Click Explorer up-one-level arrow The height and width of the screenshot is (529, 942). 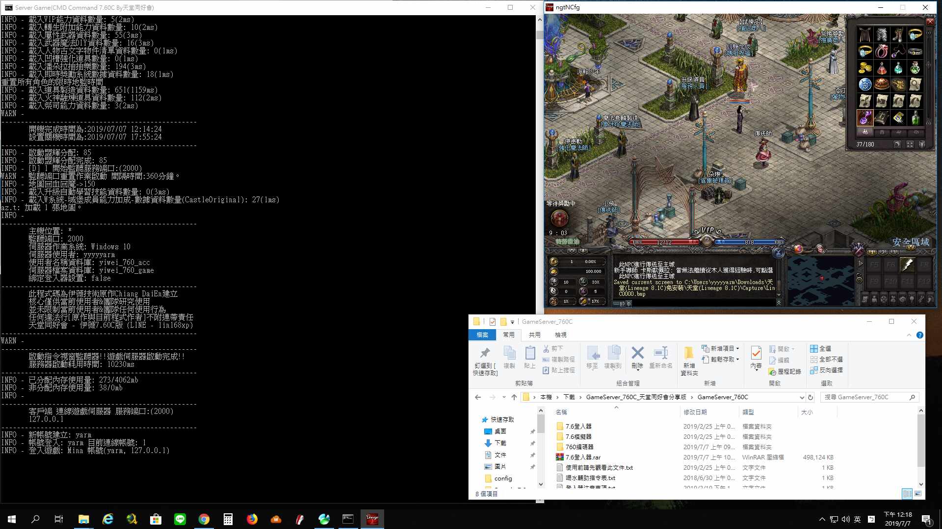pos(514,397)
